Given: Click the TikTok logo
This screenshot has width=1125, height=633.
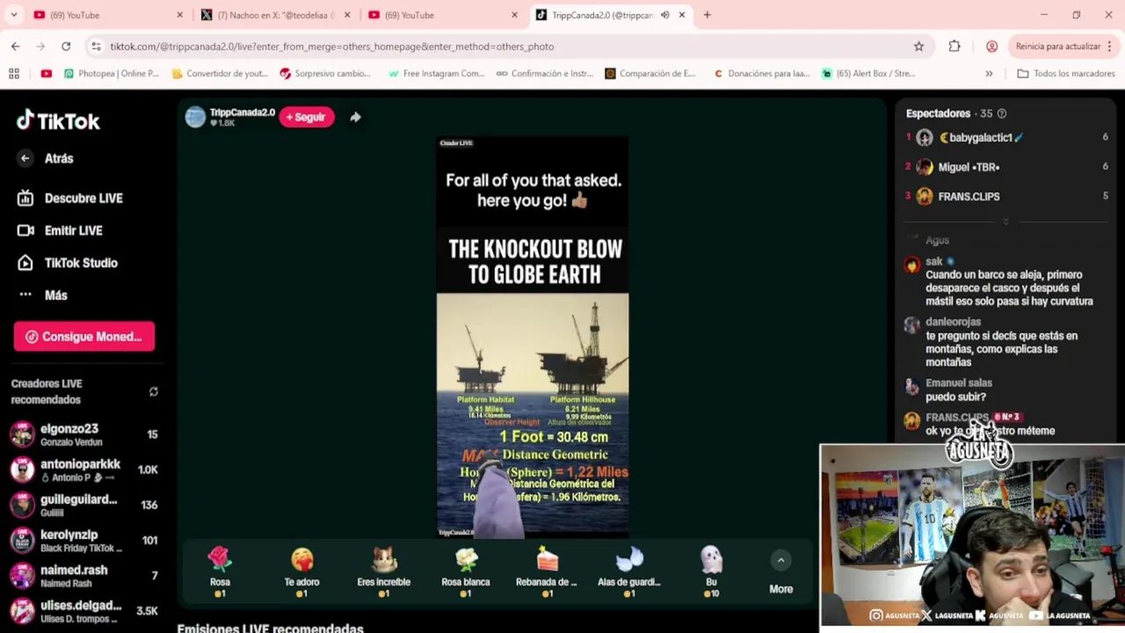Looking at the screenshot, I should (x=58, y=120).
